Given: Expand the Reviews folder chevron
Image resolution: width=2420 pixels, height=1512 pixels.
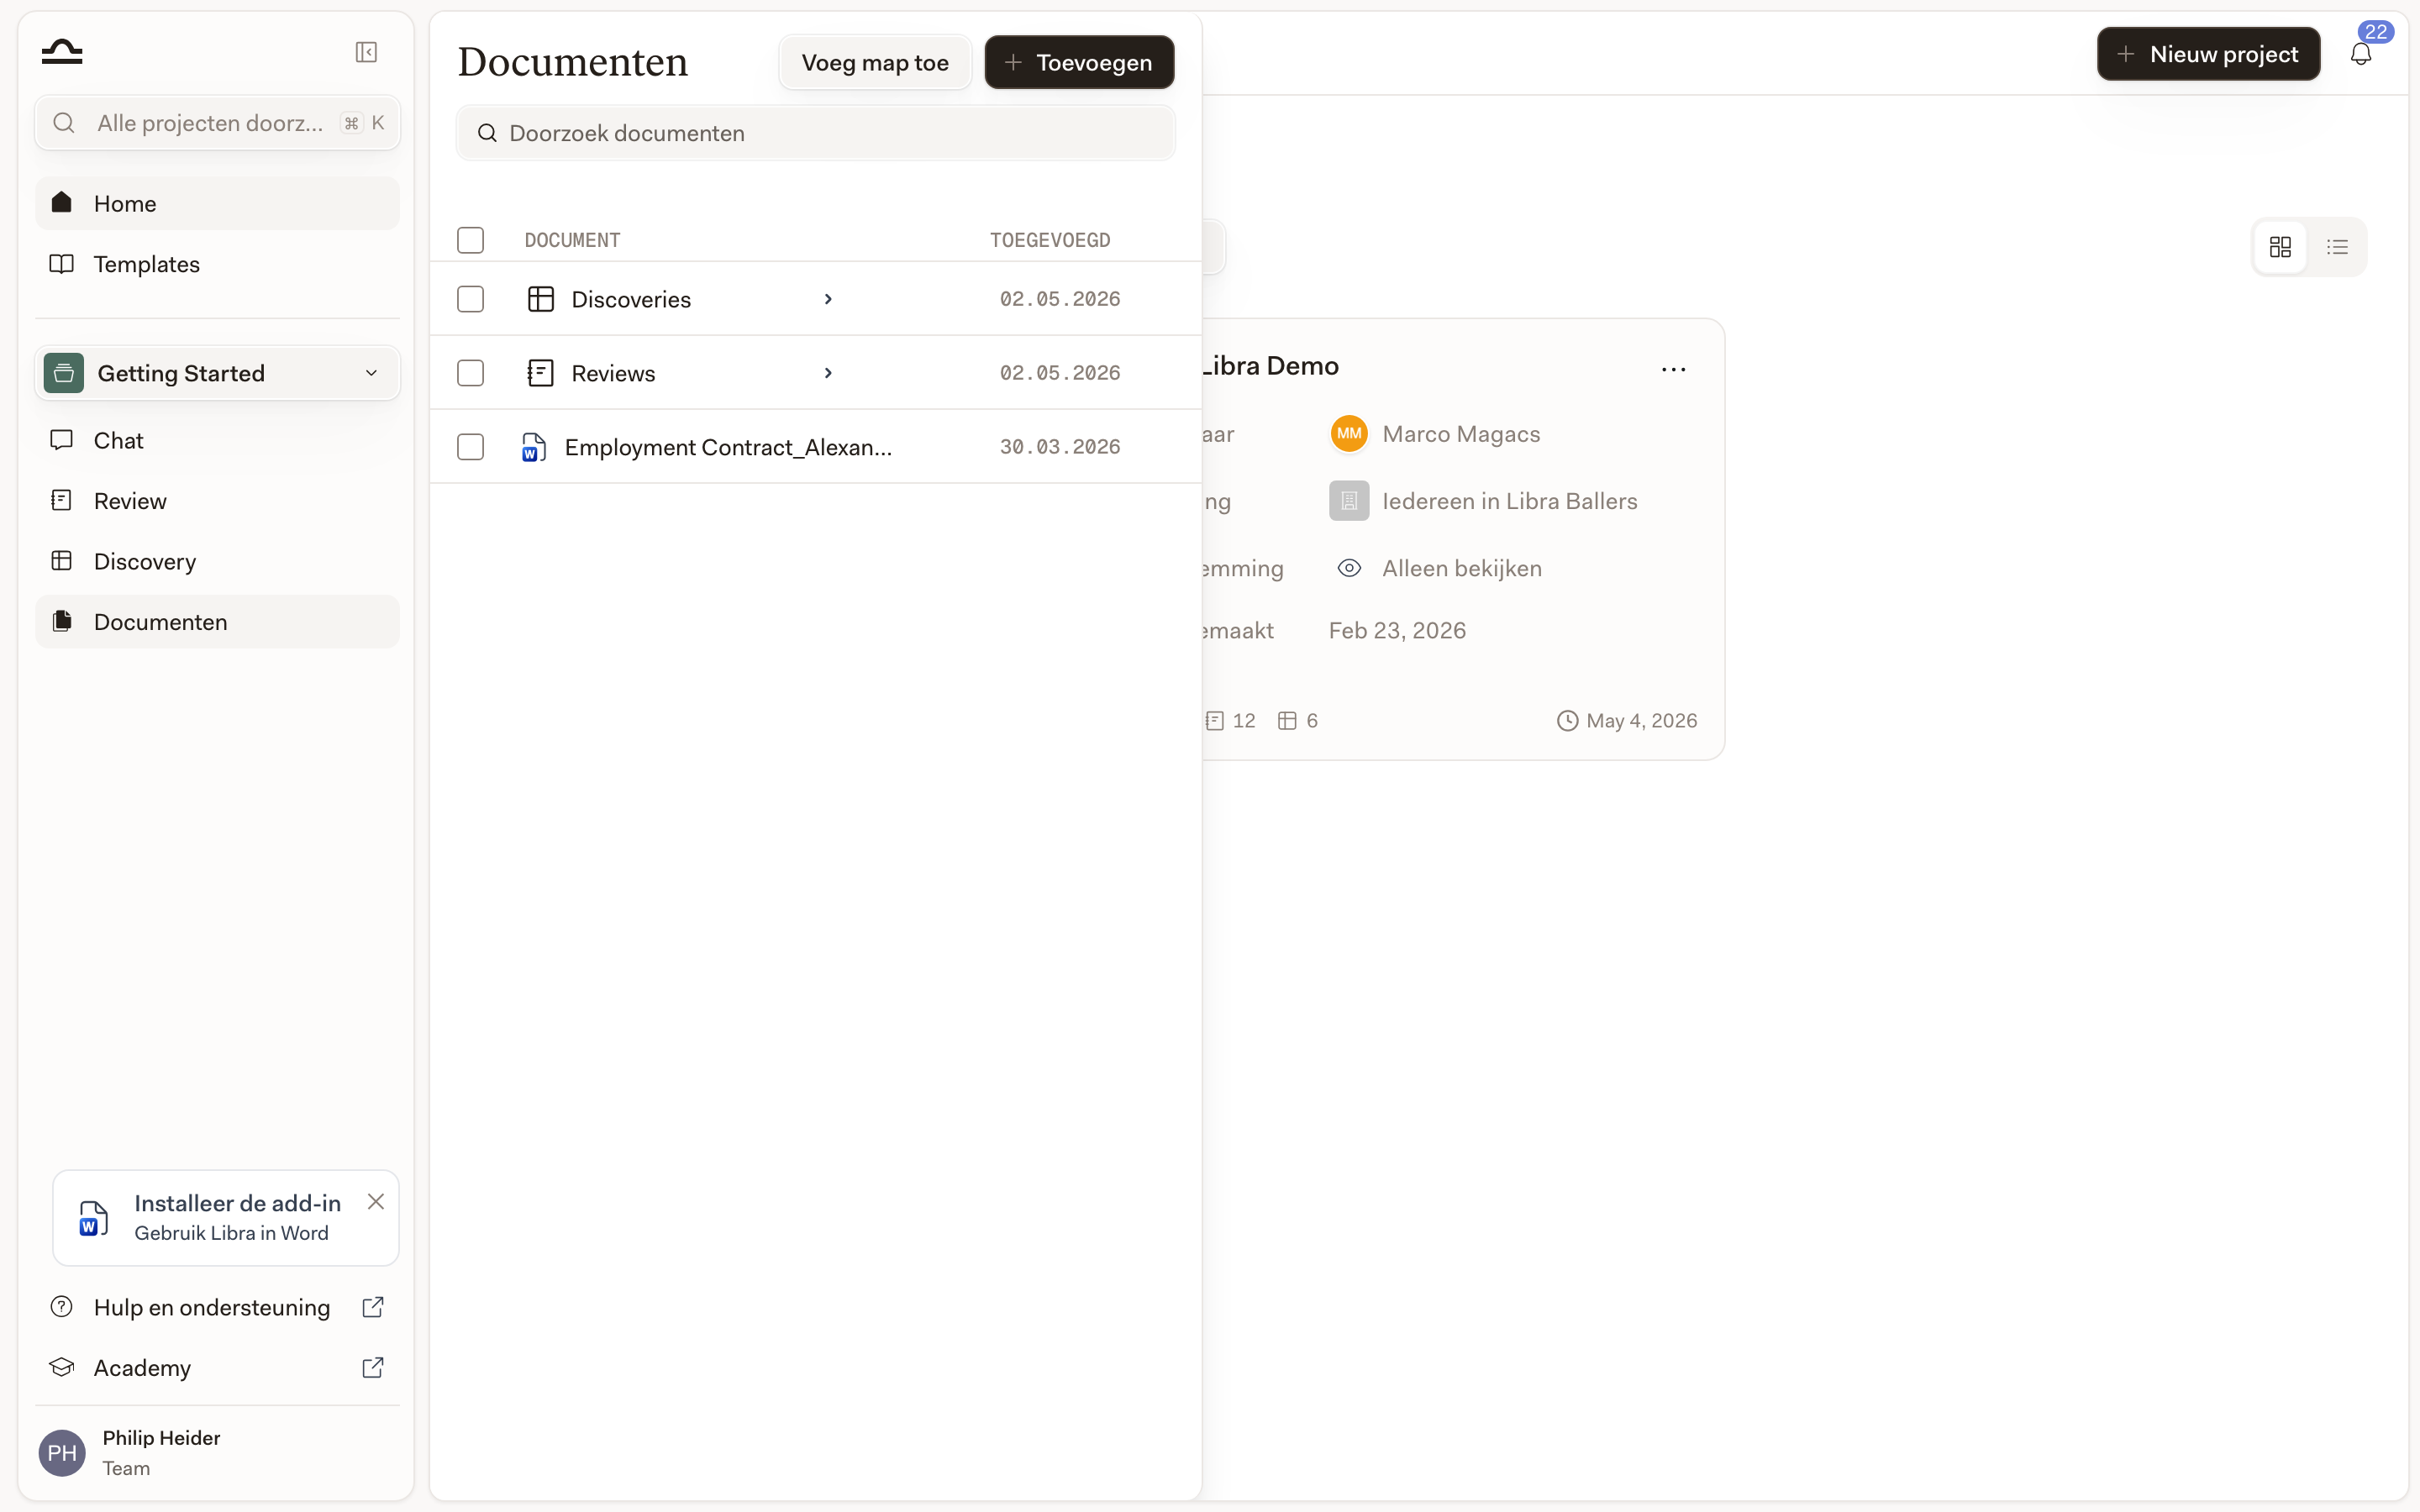Looking at the screenshot, I should [828, 373].
